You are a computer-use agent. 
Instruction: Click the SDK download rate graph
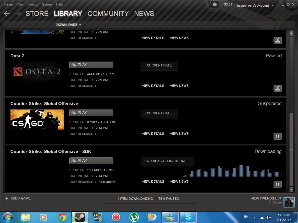coord(232,171)
